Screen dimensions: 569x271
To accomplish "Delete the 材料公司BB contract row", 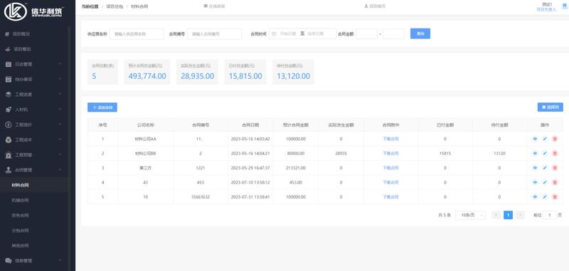I will pos(555,153).
